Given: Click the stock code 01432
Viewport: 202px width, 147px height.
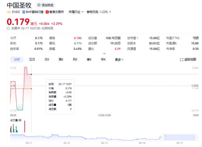Looking at the screenshot, I should coord(16,12).
